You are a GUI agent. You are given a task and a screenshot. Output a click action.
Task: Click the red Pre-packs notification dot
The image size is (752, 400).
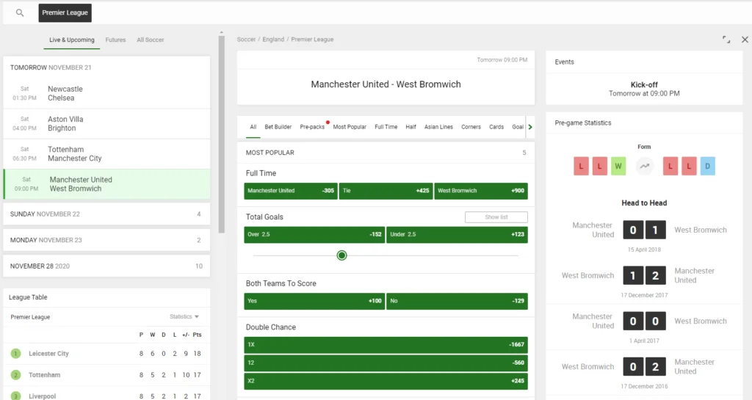click(x=328, y=122)
